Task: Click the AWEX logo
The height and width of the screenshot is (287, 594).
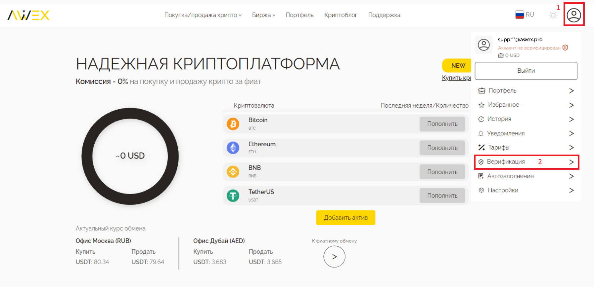Action: [28, 15]
